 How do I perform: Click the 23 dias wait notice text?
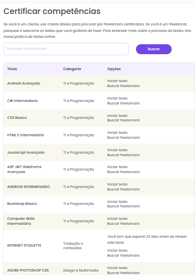click(x=147, y=239)
